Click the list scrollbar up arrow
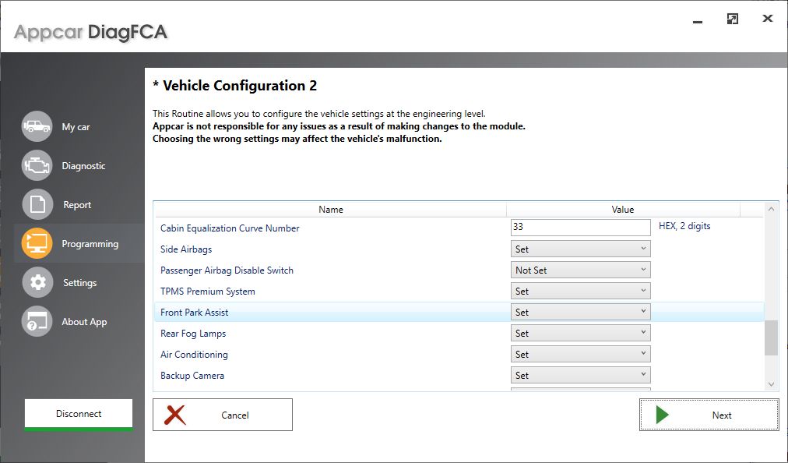Viewport: 788px width, 463px height. [771, 208]
